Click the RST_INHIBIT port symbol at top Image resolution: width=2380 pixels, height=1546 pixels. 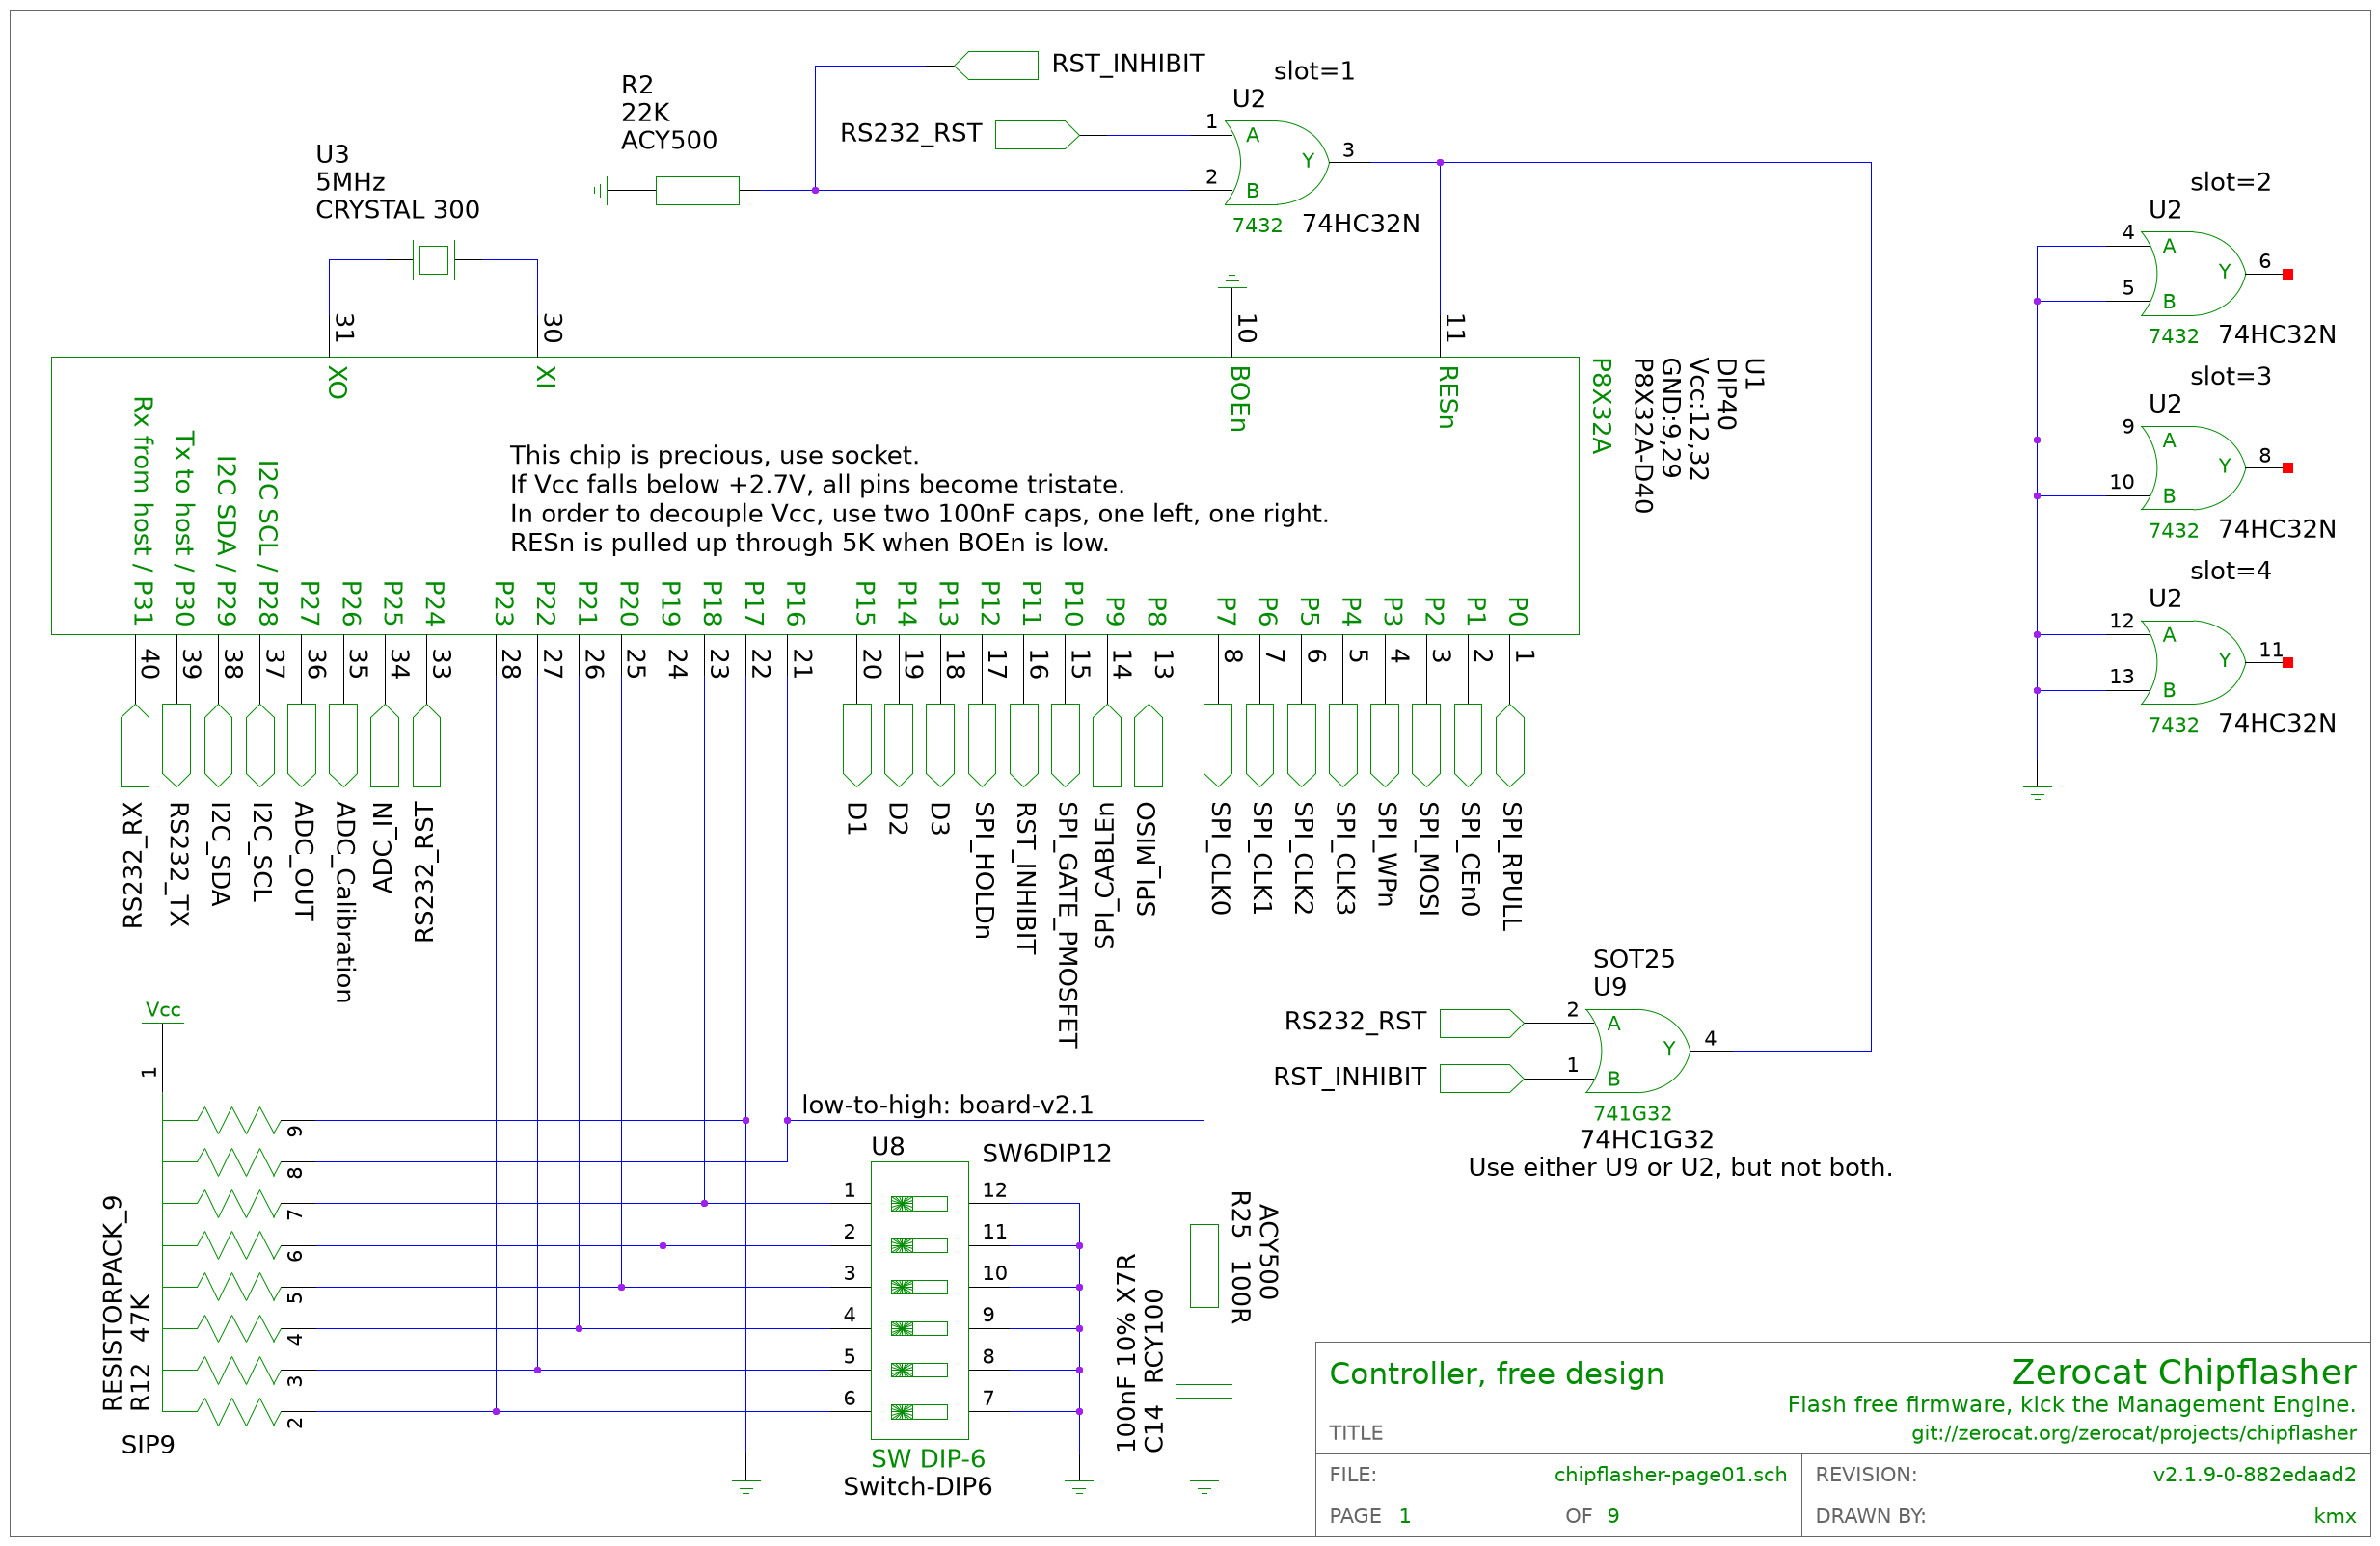996,65
